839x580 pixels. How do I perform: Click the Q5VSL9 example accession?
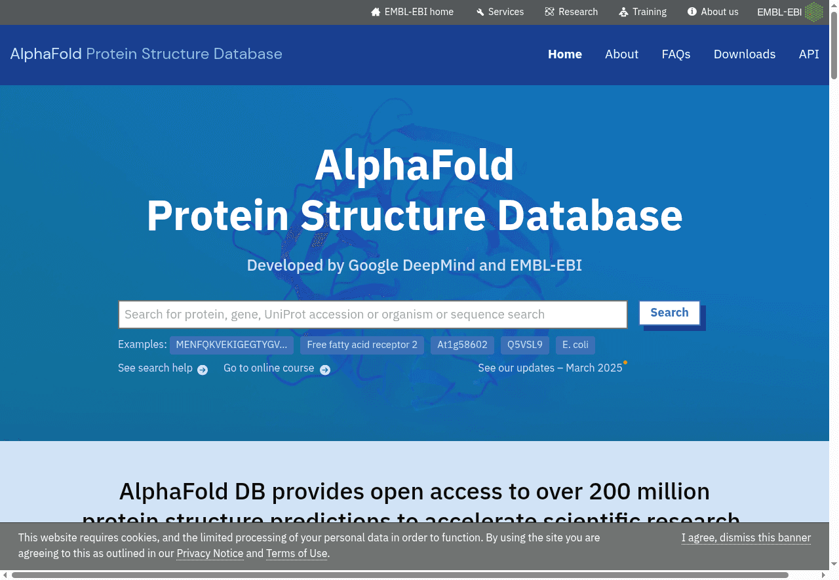(524, 345)
